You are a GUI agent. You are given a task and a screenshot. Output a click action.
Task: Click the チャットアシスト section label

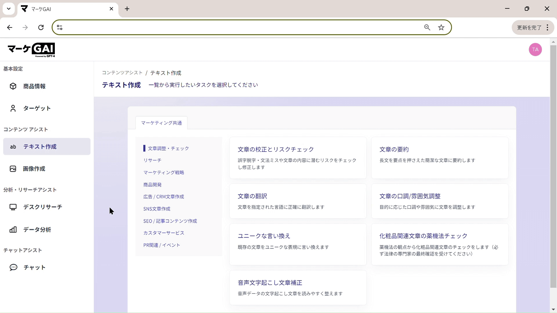23,250
